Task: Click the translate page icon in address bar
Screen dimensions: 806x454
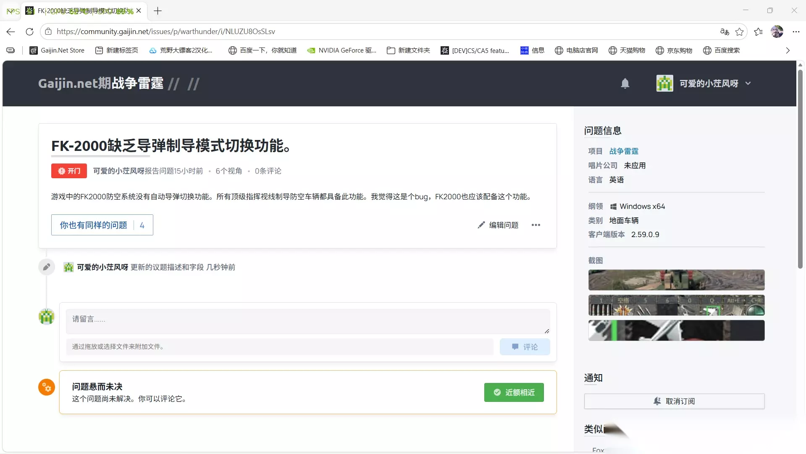Action: click(725, 32)
